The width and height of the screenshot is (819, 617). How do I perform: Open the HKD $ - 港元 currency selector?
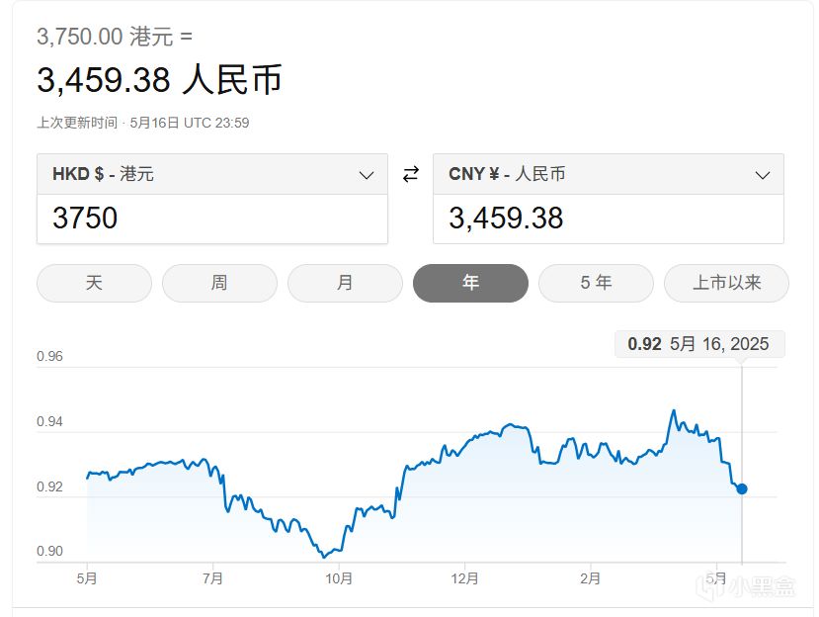[x=212, y=174]
